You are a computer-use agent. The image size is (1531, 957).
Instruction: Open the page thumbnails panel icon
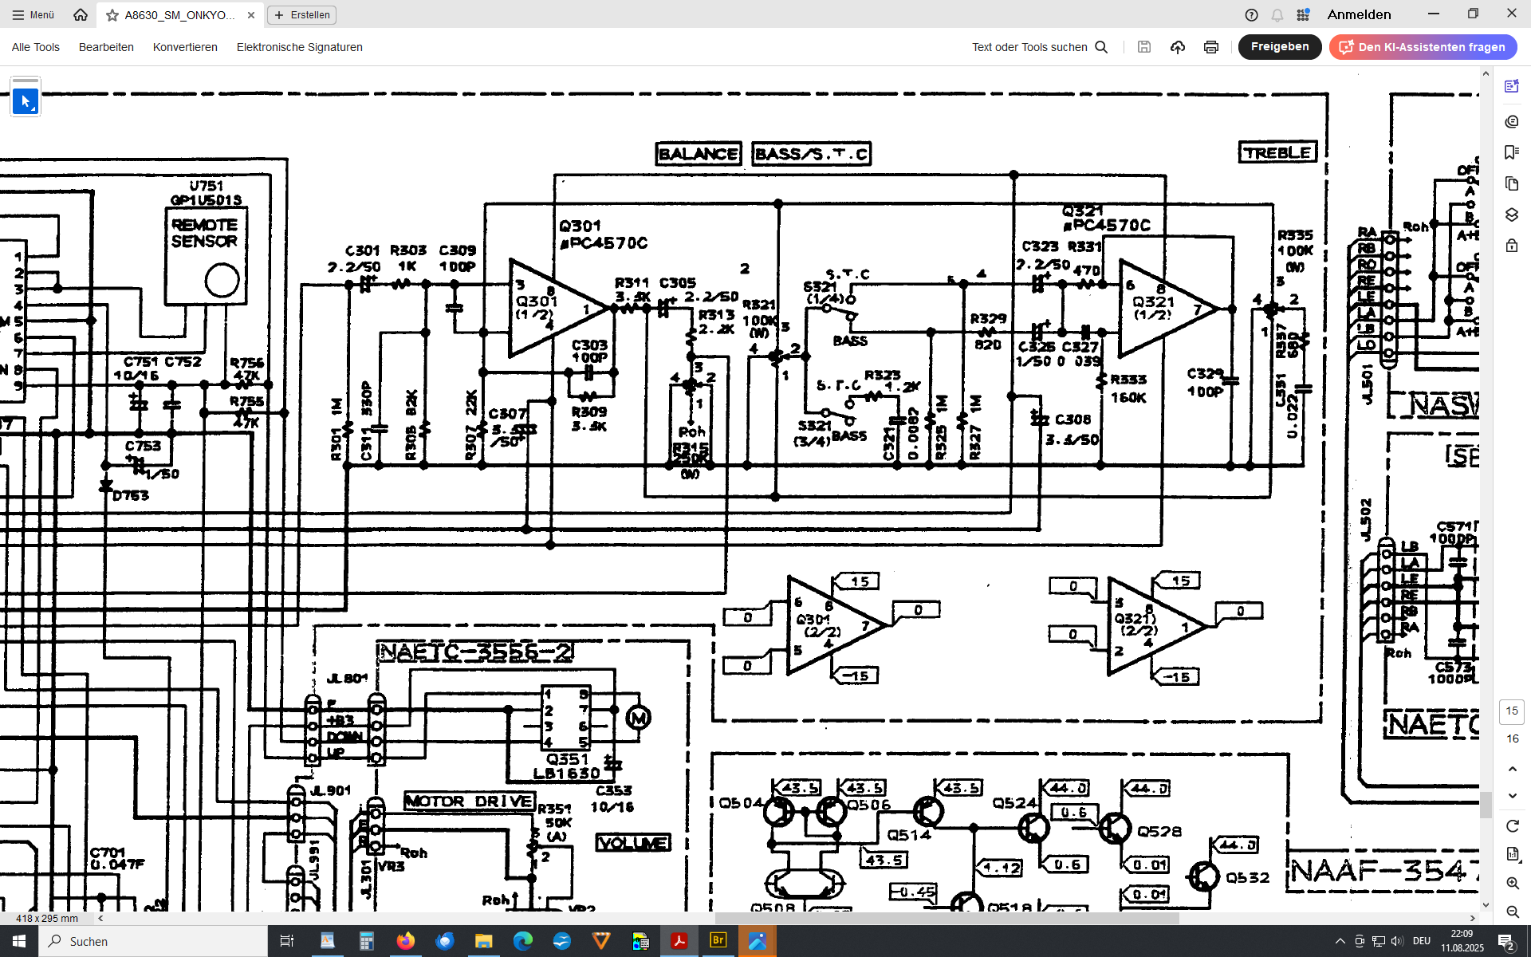click(x=1512, y=183)
